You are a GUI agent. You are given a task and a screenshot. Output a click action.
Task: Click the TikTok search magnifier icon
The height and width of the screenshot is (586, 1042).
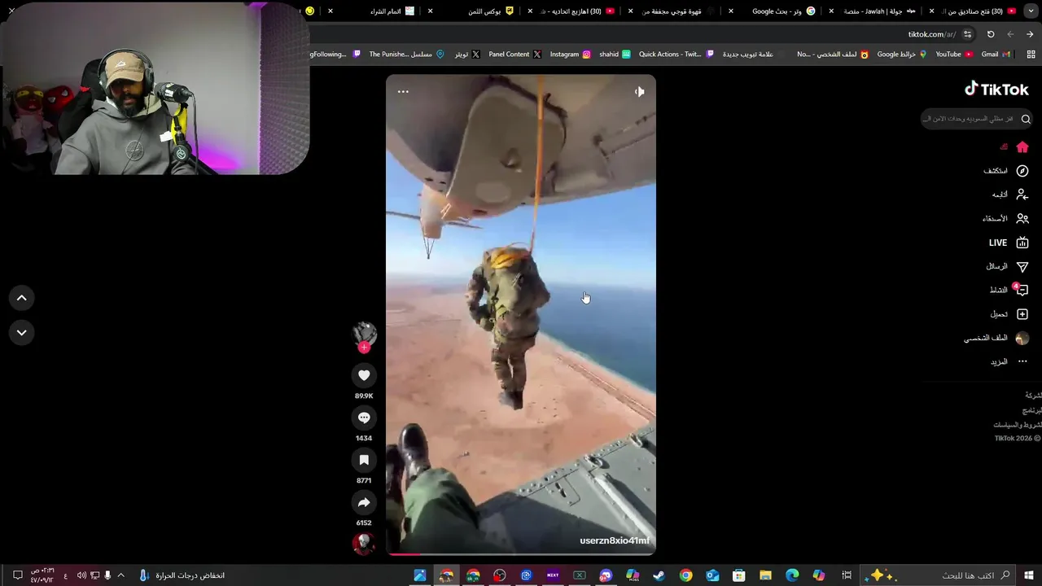[x=1026, y=119]
